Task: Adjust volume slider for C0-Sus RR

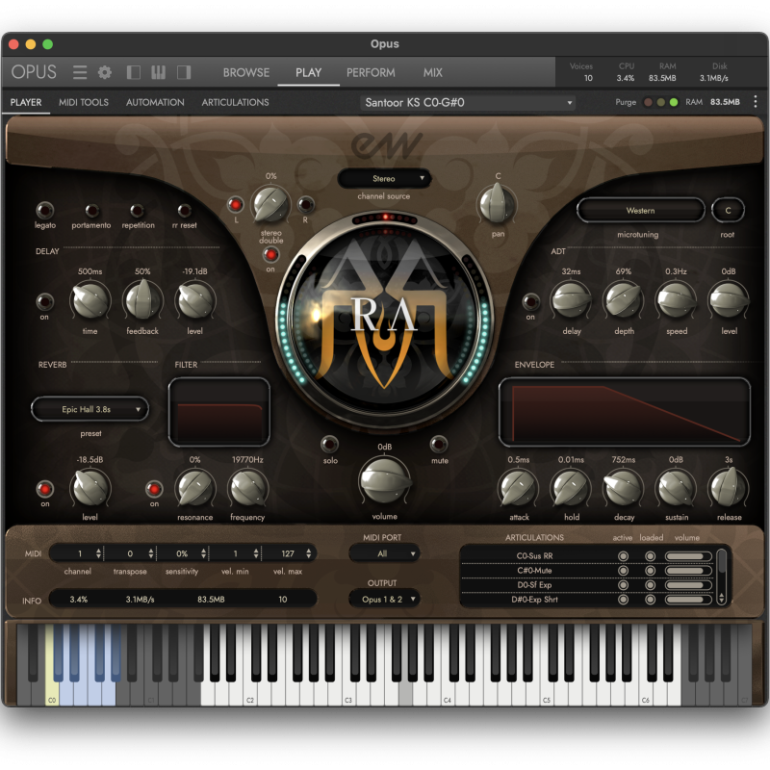Action: (x=688, y=556)
